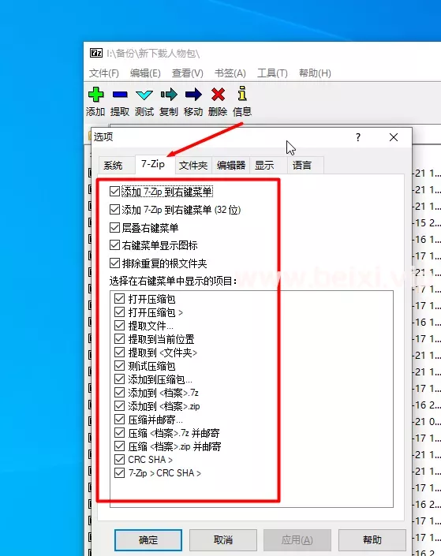
Task: Click the 取消 button
Action: click(x=222, y=540)
